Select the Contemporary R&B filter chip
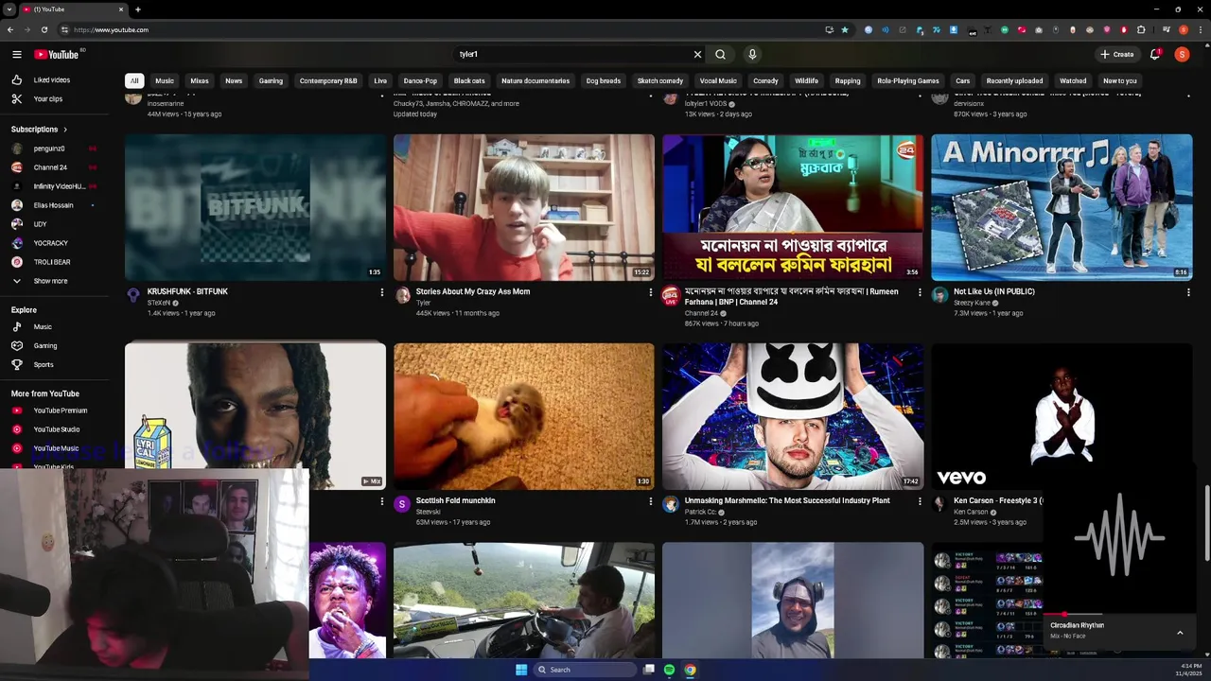 click(x=328, y=81)
